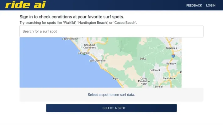Click Deluz label on the map

(143, 58)
